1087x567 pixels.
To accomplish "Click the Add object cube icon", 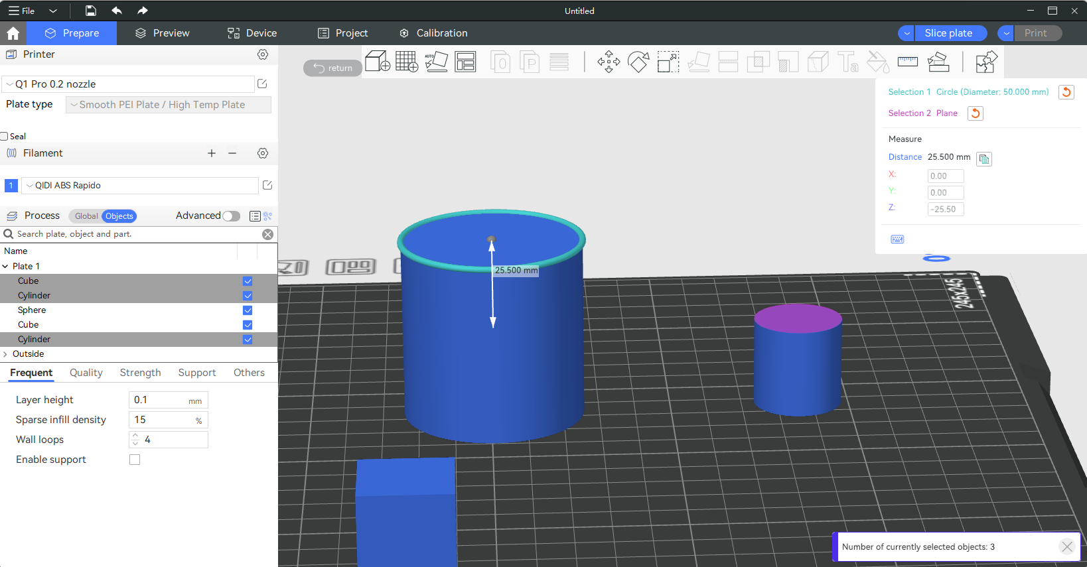I will click(377, 62).
